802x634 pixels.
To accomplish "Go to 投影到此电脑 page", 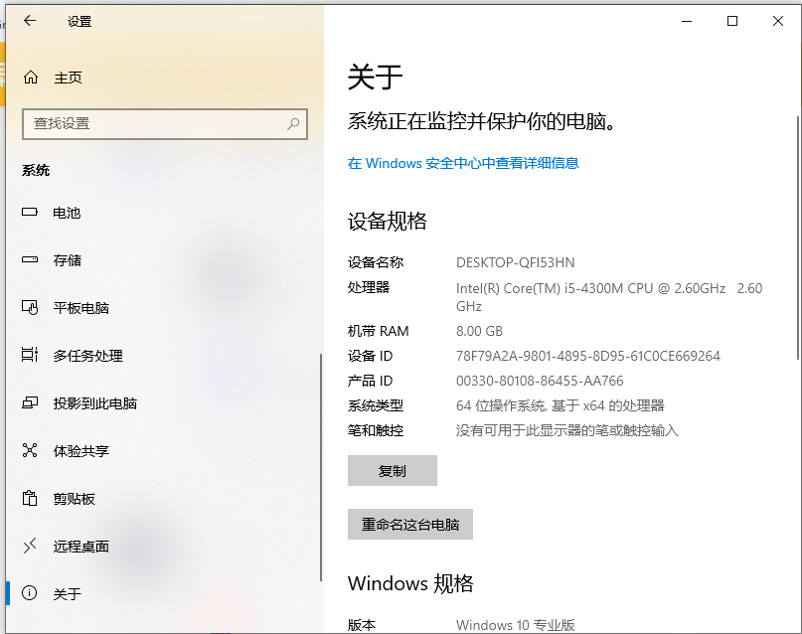I will 95,403.
